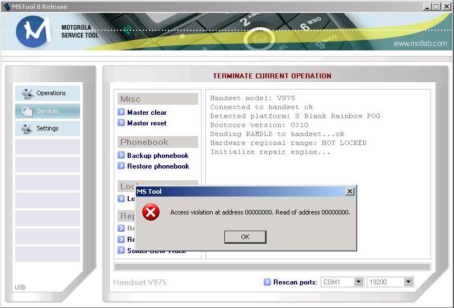Open the Services section
The width and height of the screenshot is (454, 308).
pyautogui.click(x=48, y=111)
